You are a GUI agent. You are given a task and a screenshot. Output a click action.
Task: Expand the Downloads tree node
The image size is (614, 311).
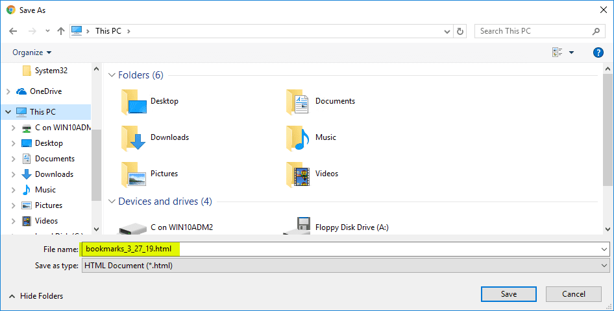[14, 175]
